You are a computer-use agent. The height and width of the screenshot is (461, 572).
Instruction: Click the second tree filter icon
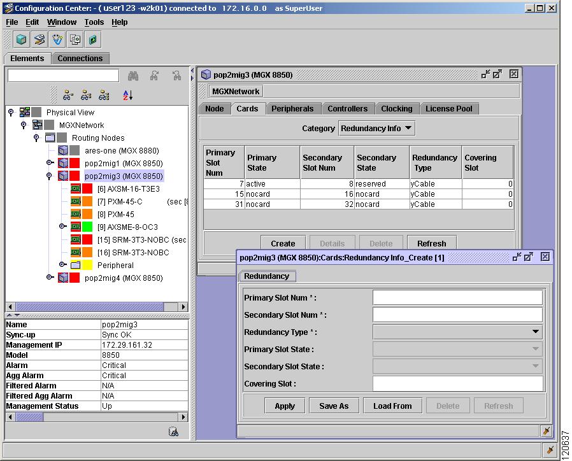[x=86, y=96]
